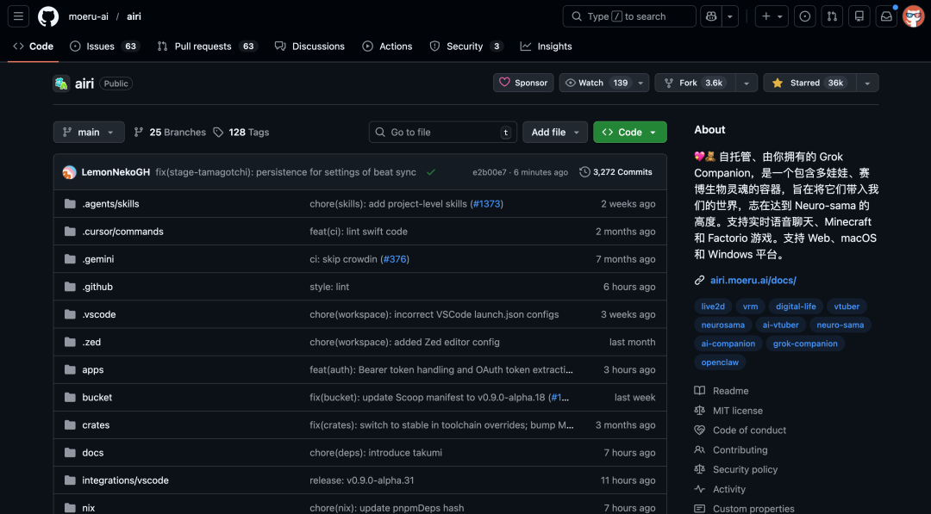Screen dimensions: 931x514
Task: Open the notifications inbox icon
Action: (x=886, y=16)
